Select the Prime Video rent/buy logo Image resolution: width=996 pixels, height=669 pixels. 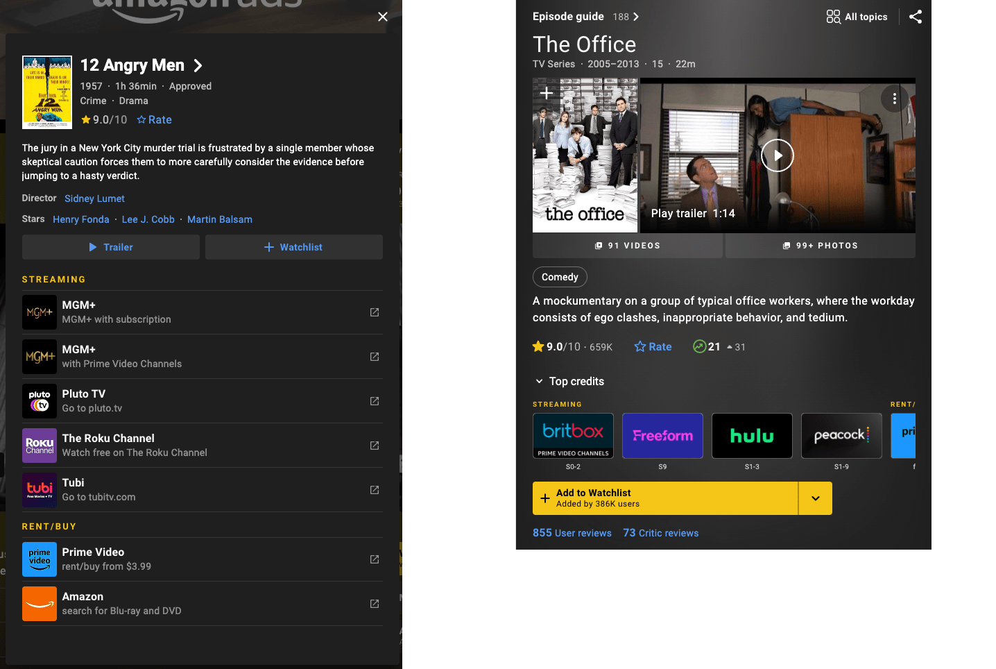pos(40,559)
